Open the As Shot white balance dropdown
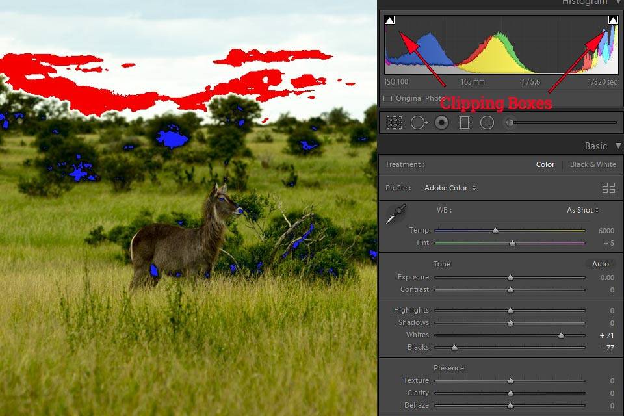 pos(581,210)
